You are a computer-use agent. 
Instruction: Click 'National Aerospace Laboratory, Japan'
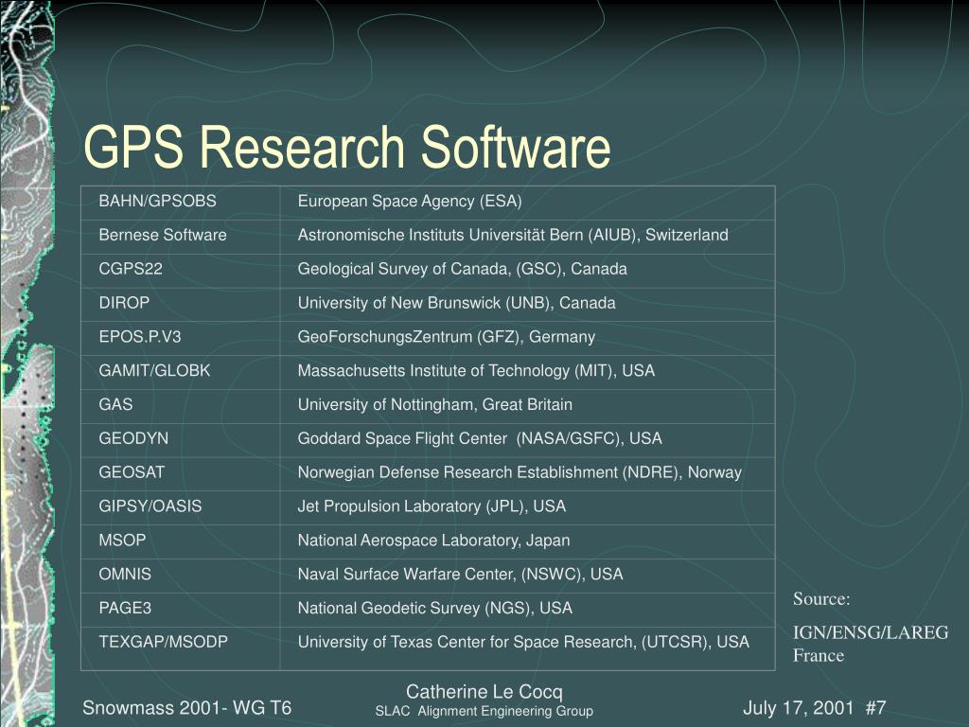tap(433, 541)
